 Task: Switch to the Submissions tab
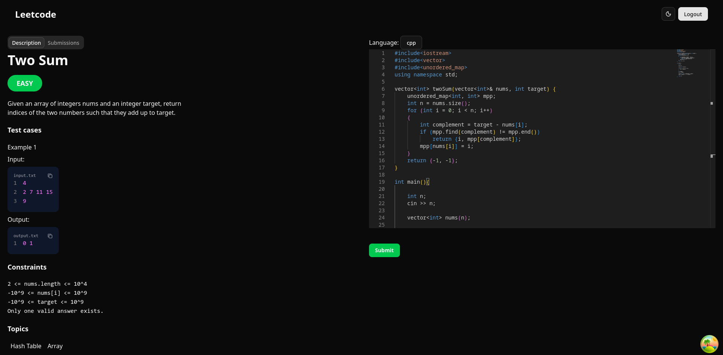pos(63,43)
